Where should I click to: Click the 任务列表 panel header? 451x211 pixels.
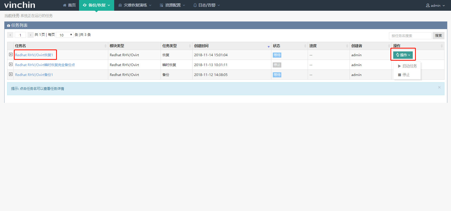tap(226, 25)
